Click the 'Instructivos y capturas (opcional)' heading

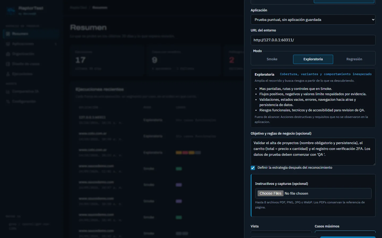click(281, 184)
